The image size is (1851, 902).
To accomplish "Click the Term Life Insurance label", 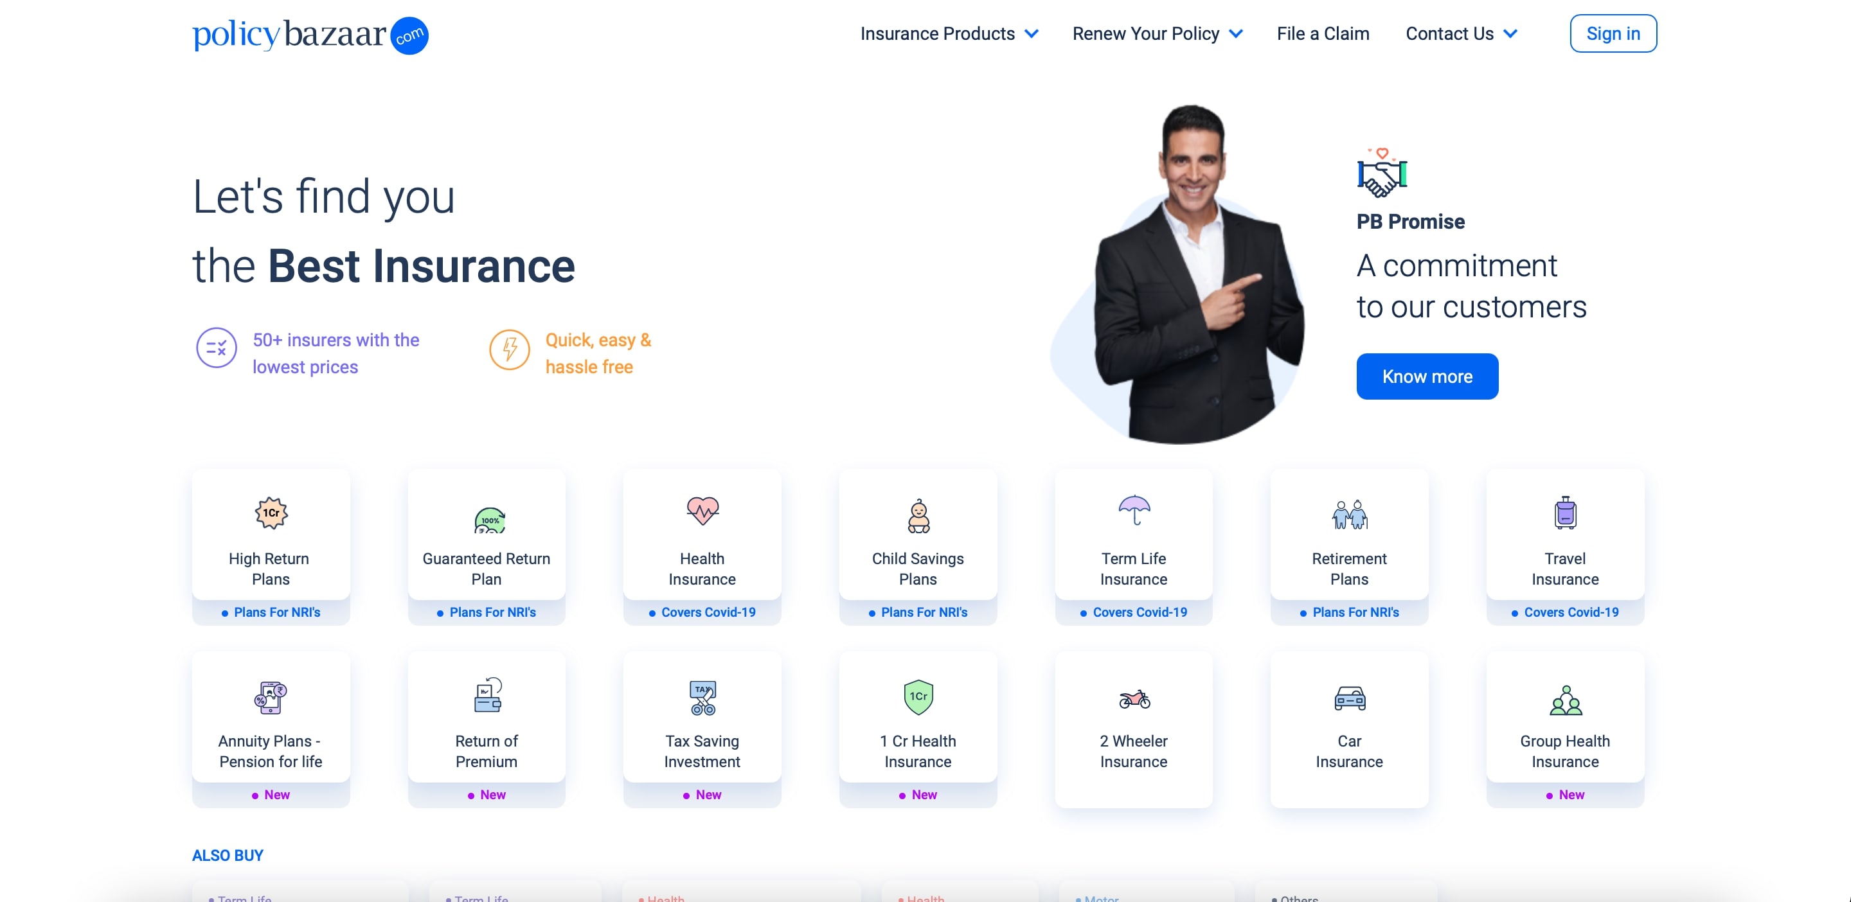I will tap(1134, 569).
